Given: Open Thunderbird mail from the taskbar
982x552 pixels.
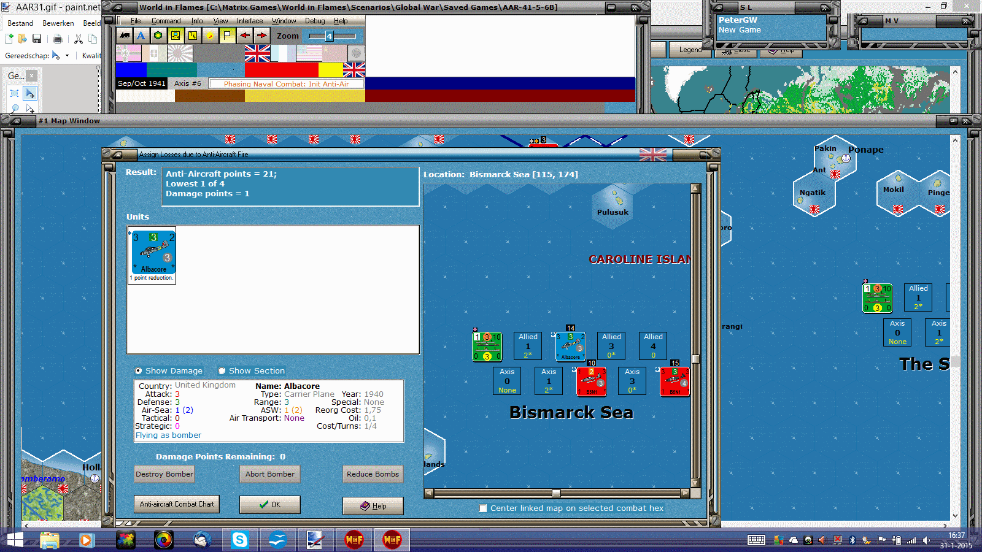Looking at the screenshot, I should [x=202, y=540].
